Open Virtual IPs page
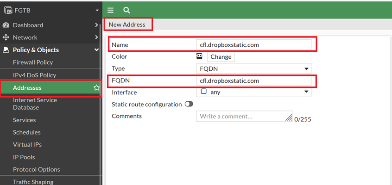Viewport: 392px width, 185px height. 27,145
